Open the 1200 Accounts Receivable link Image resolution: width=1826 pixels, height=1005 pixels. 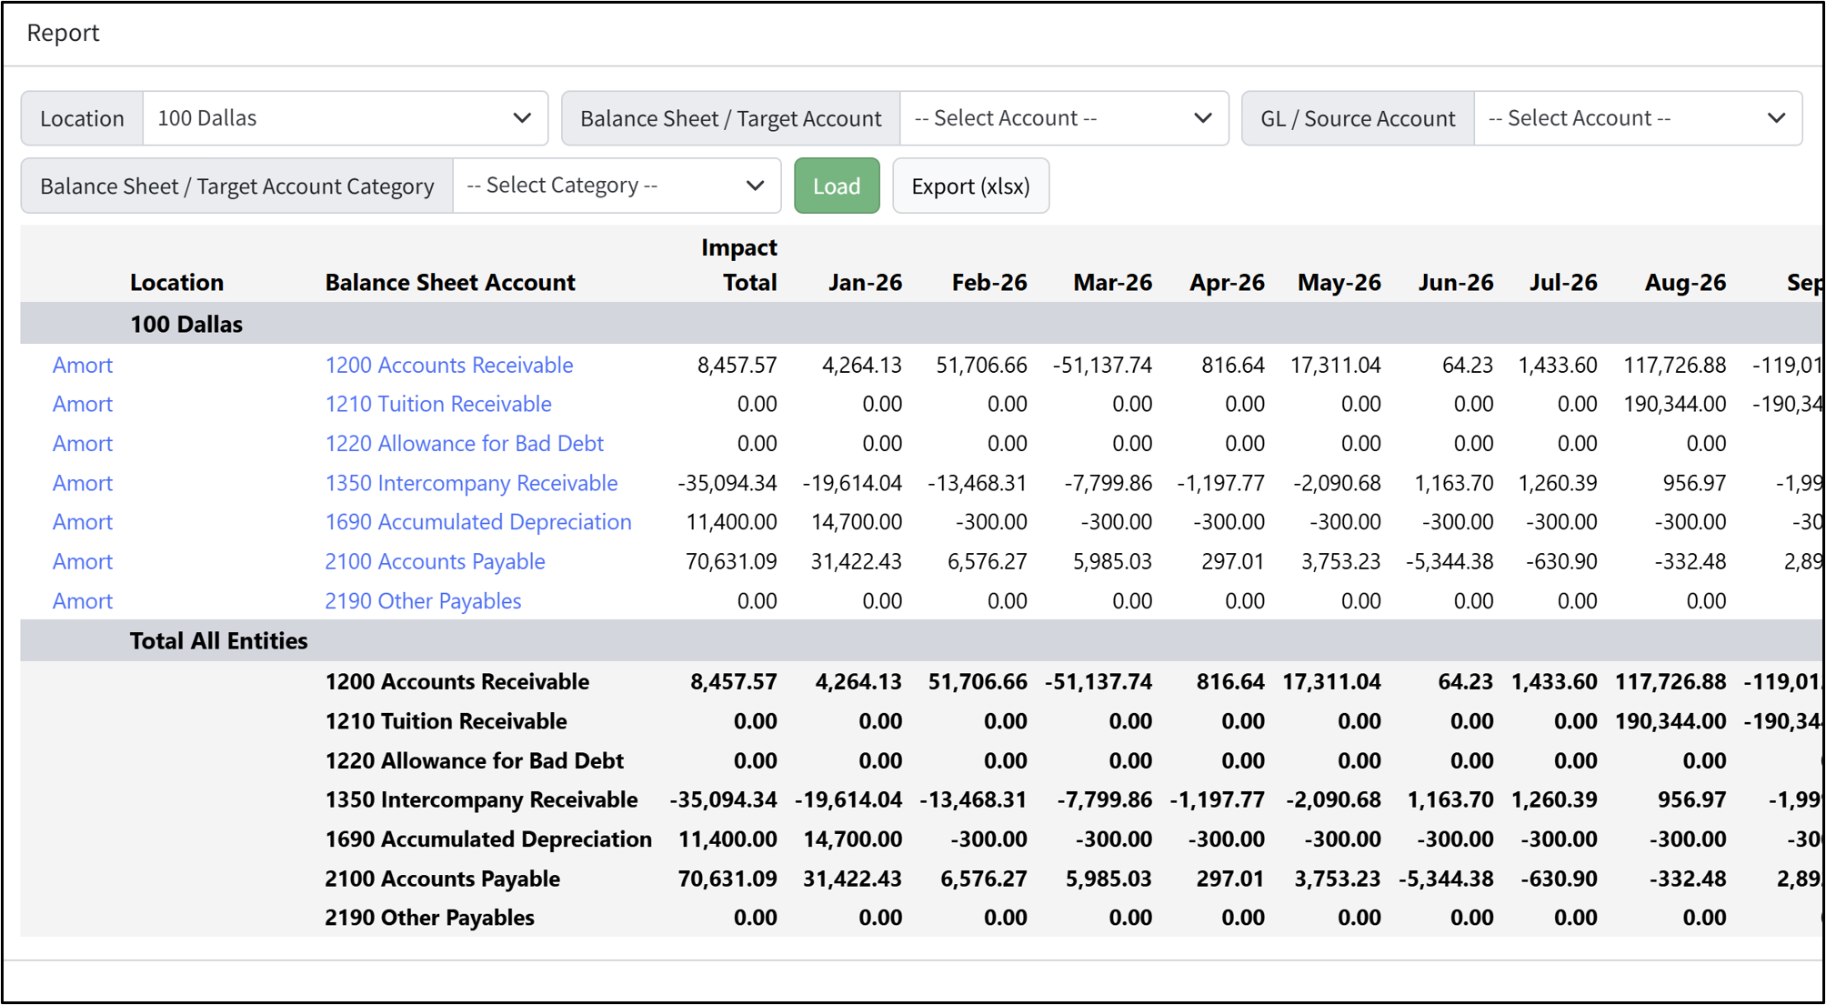449,365
